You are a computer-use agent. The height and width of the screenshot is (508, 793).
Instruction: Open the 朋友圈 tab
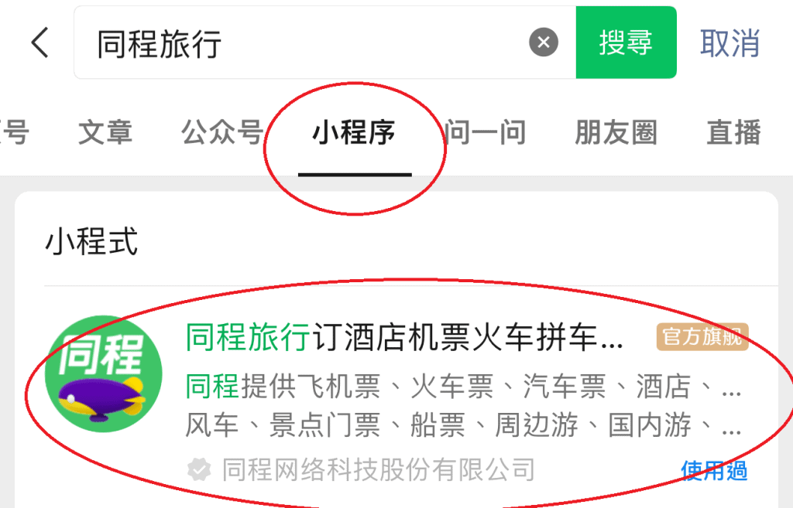(616, 132)
